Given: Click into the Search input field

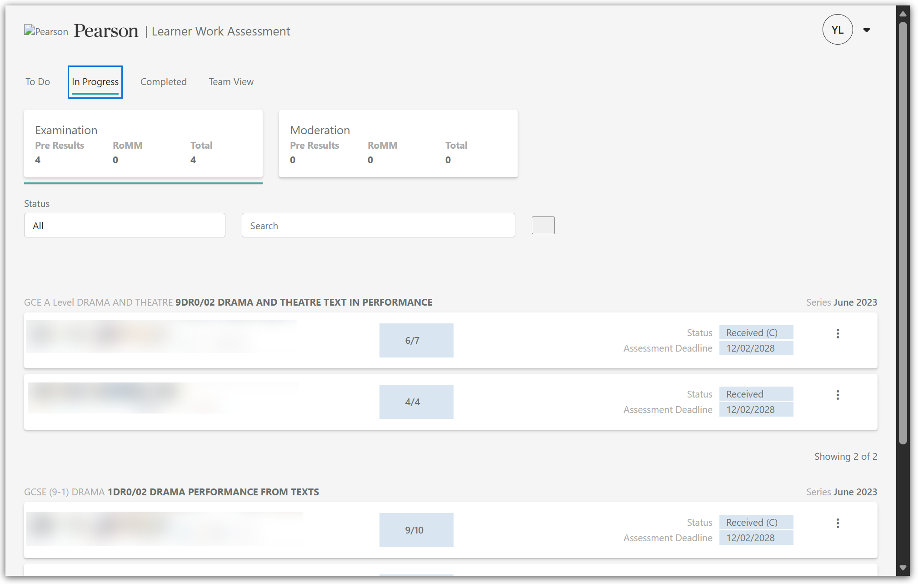Looking at the screenshot, I should [378, 225].
